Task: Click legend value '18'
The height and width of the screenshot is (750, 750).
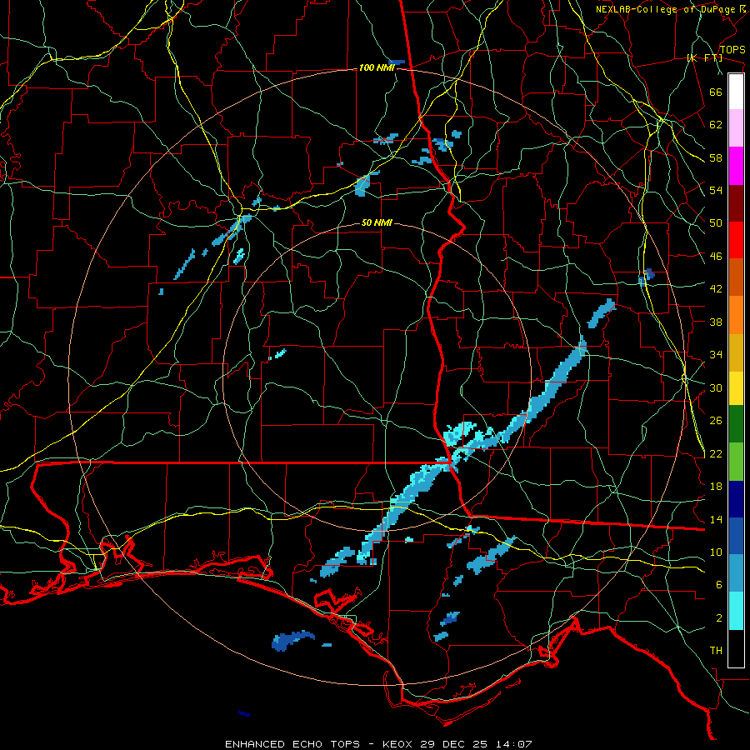Action: point(716,487)
